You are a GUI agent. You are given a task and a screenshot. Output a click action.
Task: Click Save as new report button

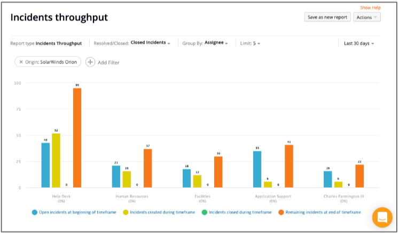point(327,17)
